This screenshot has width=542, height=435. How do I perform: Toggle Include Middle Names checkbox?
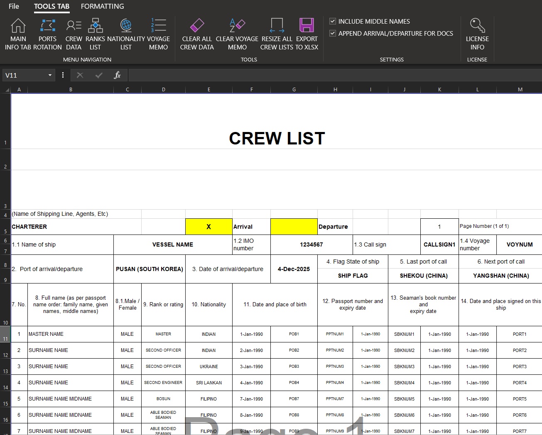(x=333, y=21)
